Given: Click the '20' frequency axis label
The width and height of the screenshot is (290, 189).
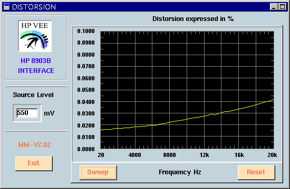Looking at the screenshot, I should [x=101, y=155].
